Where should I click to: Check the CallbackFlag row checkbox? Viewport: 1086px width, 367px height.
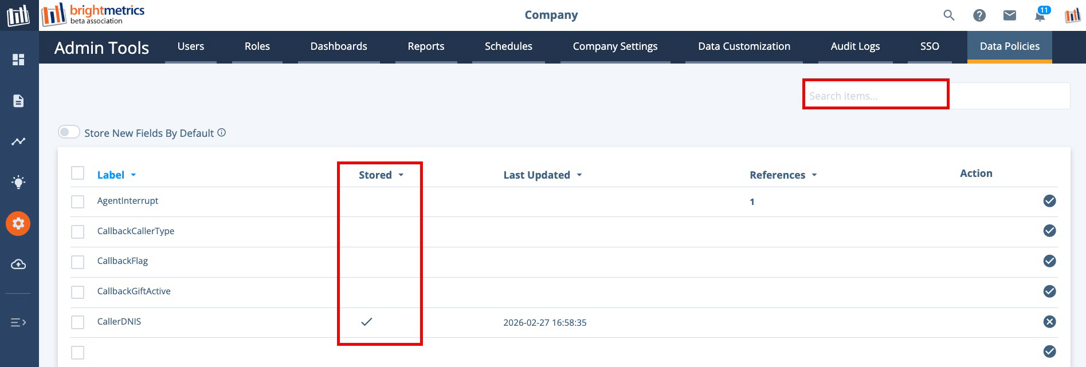[78, 262]
